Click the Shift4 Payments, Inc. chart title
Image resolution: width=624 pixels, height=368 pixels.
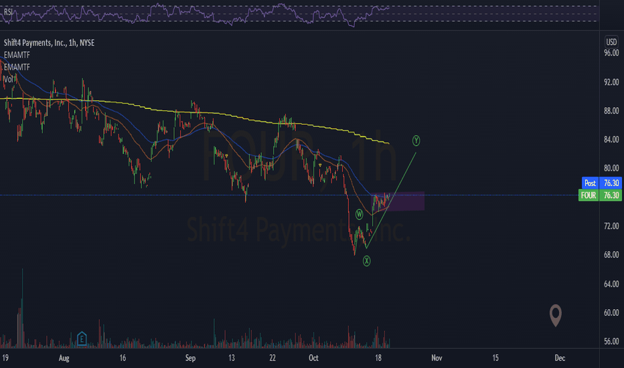[49, 43]
